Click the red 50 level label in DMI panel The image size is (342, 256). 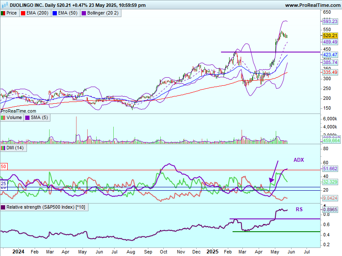(3, 166)
